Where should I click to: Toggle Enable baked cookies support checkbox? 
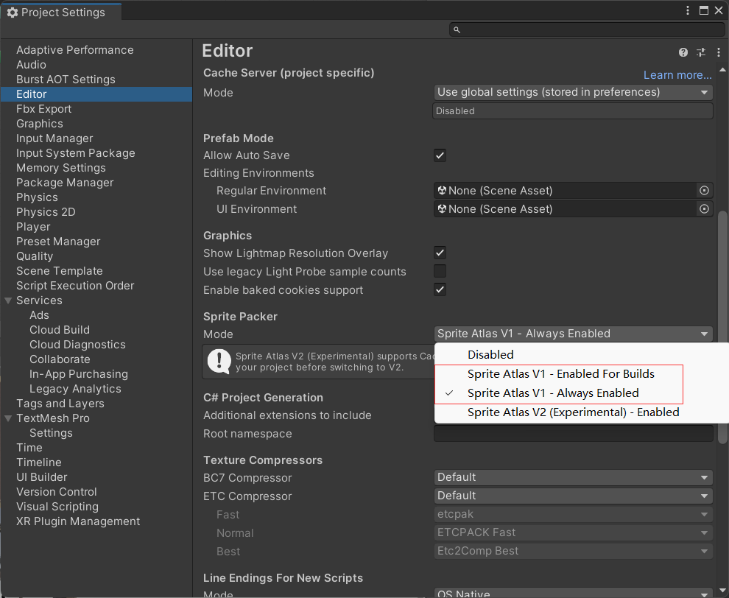point(440,289)
